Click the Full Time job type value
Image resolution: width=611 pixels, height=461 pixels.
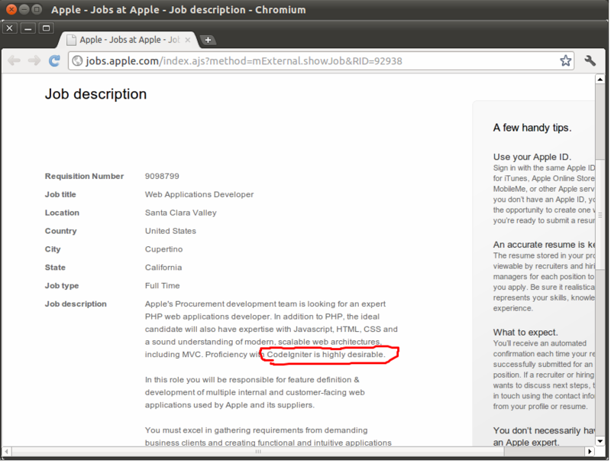163,286
